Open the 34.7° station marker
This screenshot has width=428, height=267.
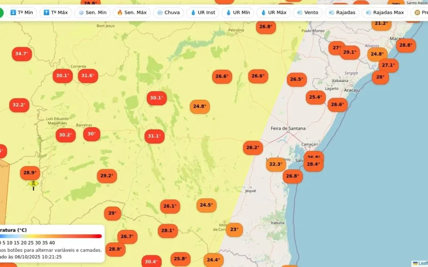click(x=22, y=54)
